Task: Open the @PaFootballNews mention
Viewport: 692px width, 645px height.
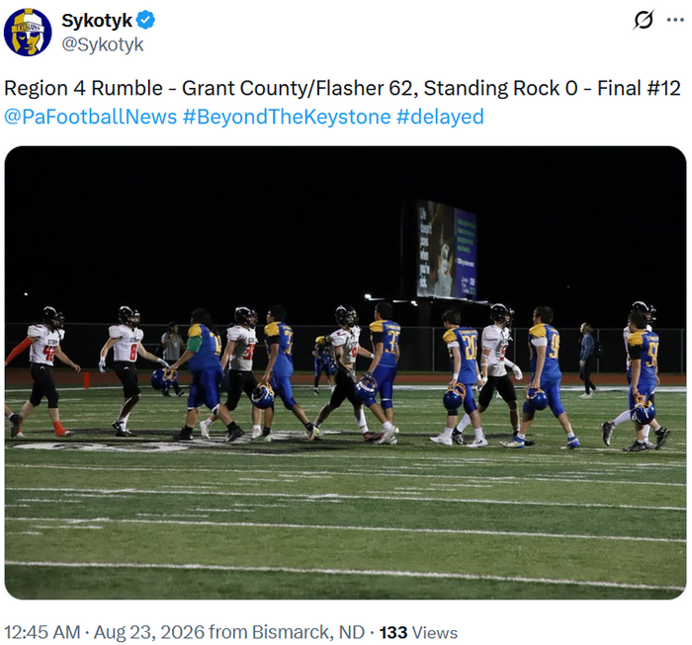Action: [91, 117]
